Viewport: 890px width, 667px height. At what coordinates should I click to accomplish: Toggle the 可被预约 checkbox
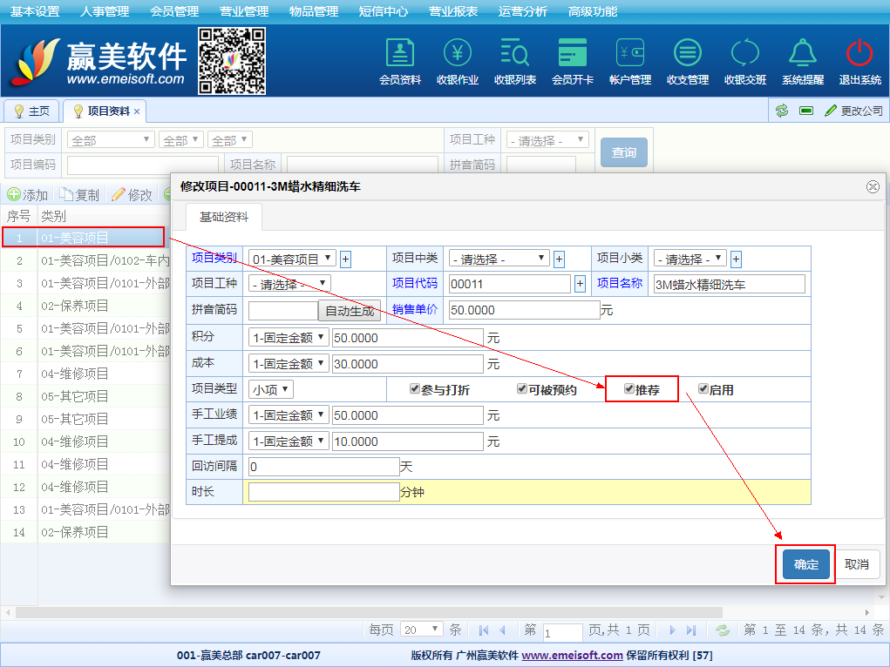522,389
